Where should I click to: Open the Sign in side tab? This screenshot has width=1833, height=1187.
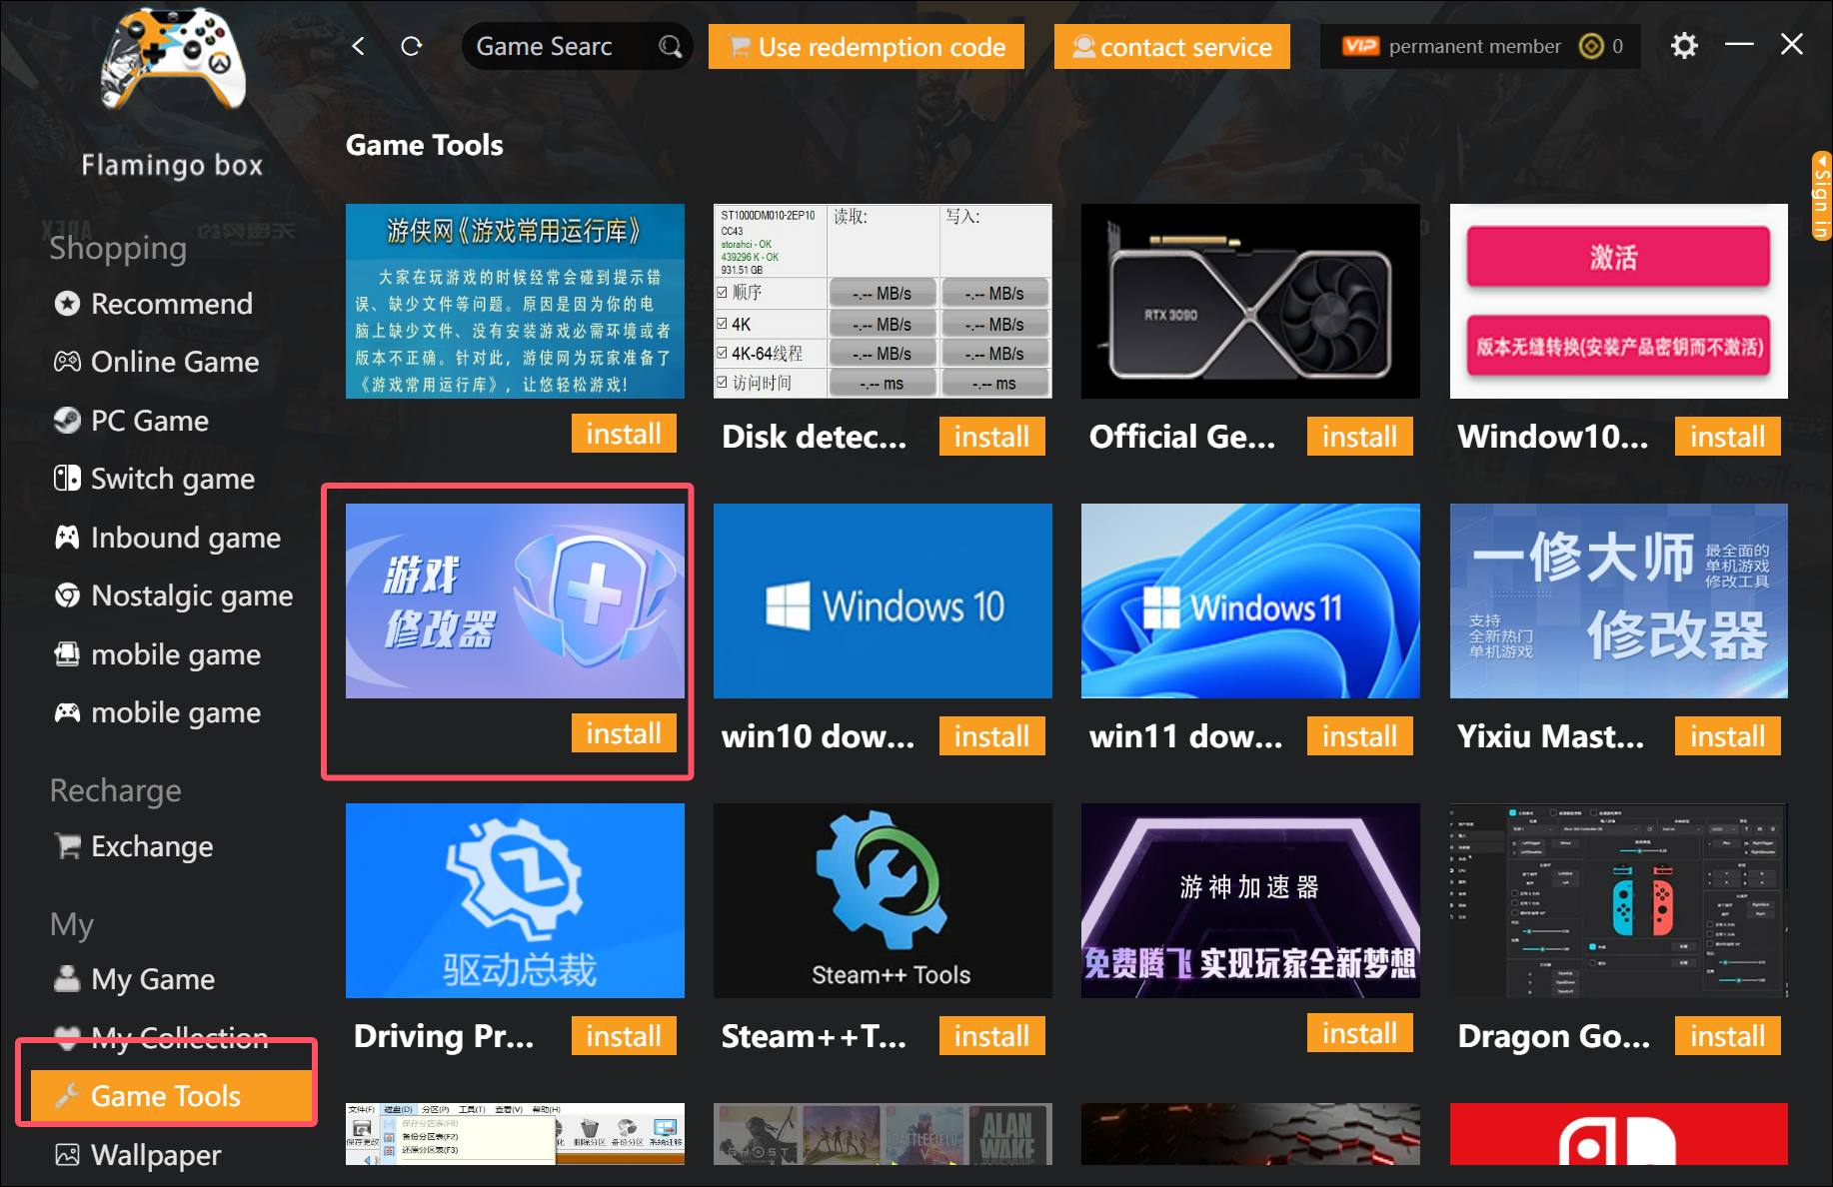tap(1821, 196)
